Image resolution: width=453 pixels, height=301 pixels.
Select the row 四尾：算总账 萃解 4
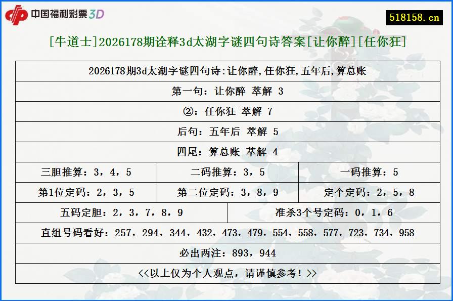228,152
